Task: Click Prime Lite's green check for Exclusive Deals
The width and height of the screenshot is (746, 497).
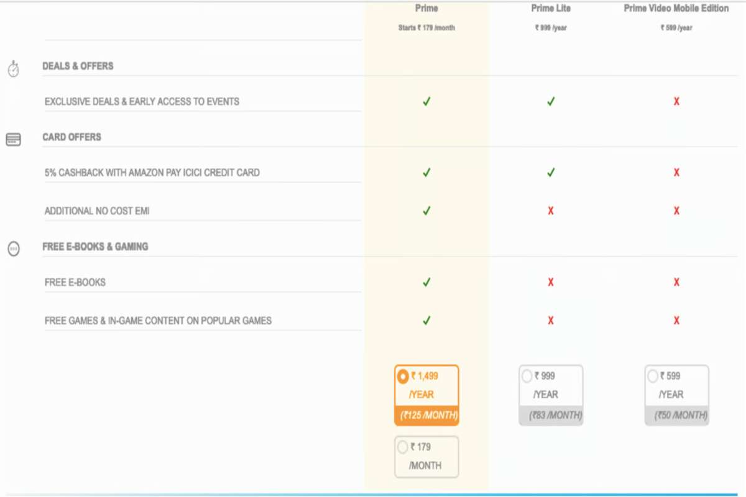Action: [x=551, y=101]
